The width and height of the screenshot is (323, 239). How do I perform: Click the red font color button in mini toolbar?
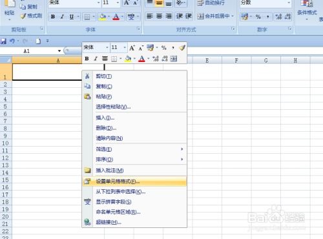click(141, 59)
